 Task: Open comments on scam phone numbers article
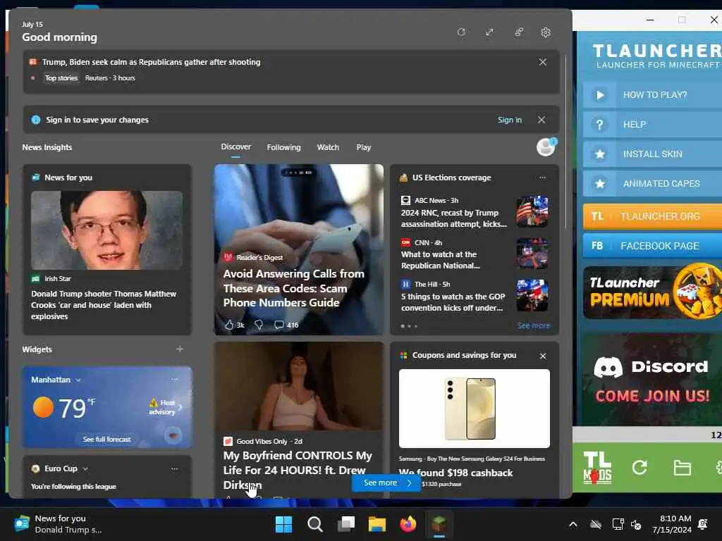286,325
